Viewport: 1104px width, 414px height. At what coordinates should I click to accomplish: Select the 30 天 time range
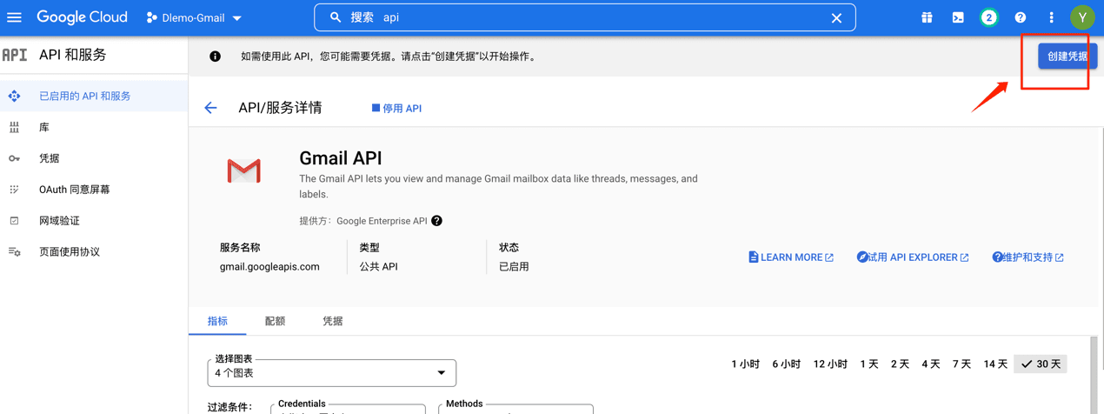coord(1041,364)
